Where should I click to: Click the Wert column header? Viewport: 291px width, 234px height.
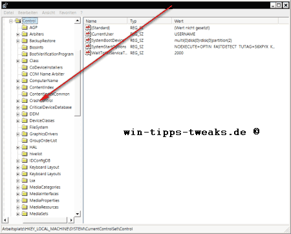click(x=225, y=21)
